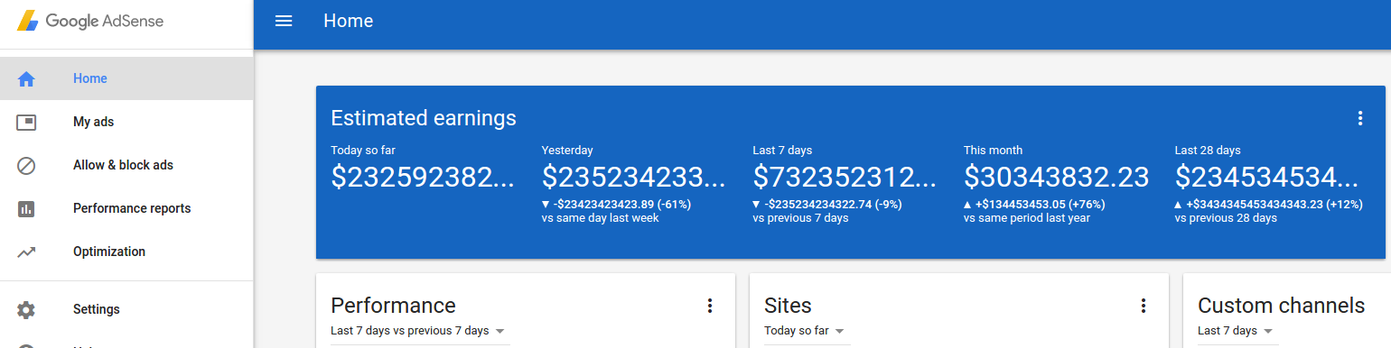Click the Performance reports bar chart icon

coord(26,208)
